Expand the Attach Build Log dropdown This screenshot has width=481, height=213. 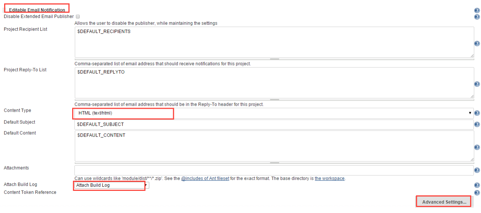point(112,185)
